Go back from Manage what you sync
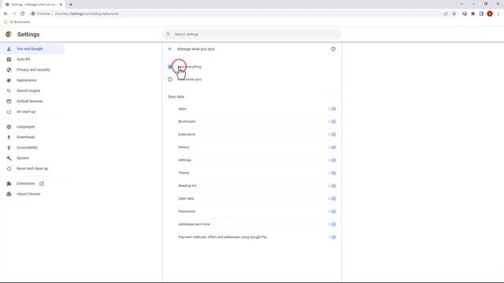The height and width of the screenshot is (283, 504). tap(170, 49)
